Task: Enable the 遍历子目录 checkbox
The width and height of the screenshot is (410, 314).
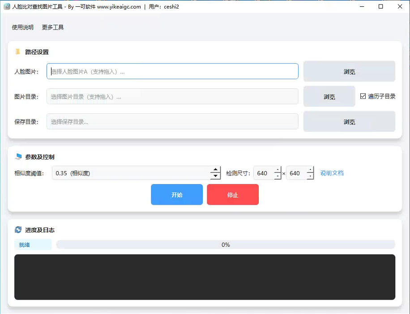Action: point(363,96)
